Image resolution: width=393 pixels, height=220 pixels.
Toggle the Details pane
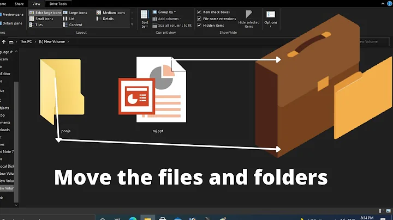pyautogui.click(x=11, y=23)
